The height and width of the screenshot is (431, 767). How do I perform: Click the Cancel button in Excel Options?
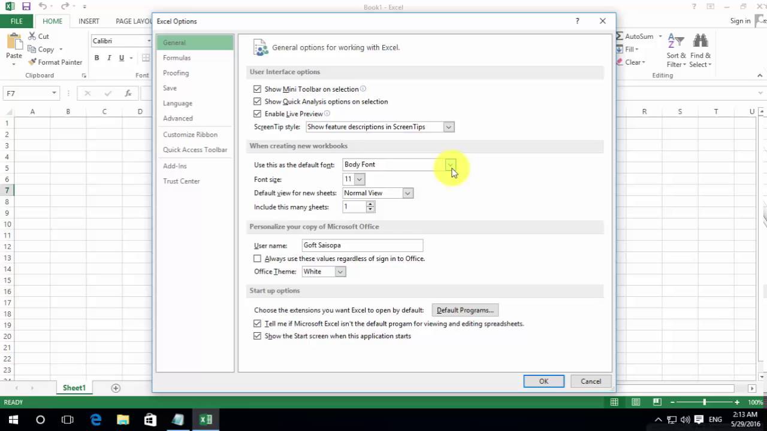coord(591,381)
